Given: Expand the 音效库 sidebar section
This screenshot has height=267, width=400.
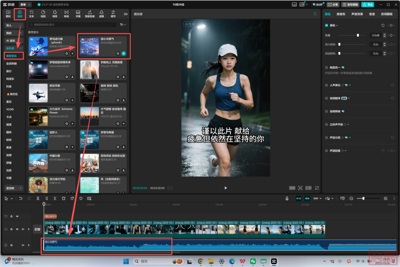Looking at the screenshot, I should tap(14, 188).
